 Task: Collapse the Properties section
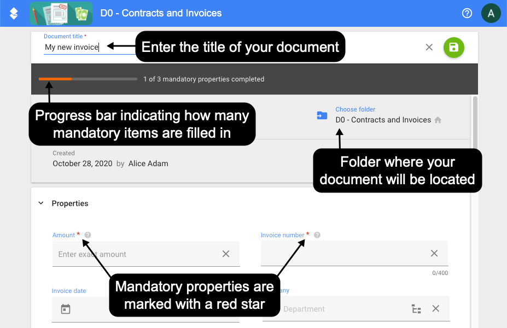40,203
